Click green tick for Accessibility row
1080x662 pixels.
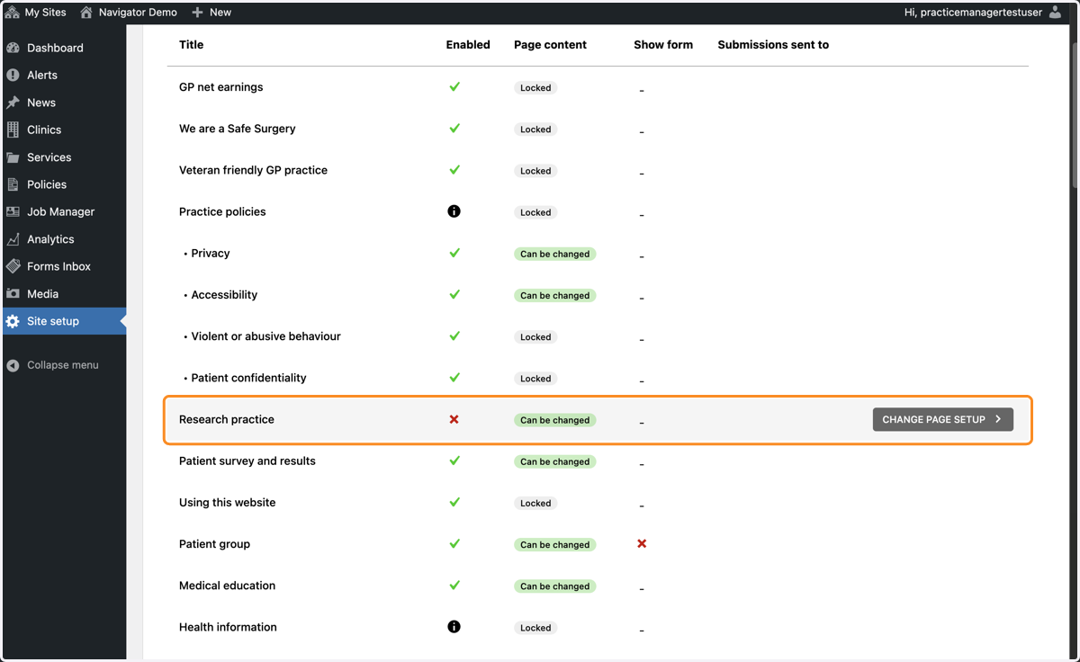[x=454, y=294]
